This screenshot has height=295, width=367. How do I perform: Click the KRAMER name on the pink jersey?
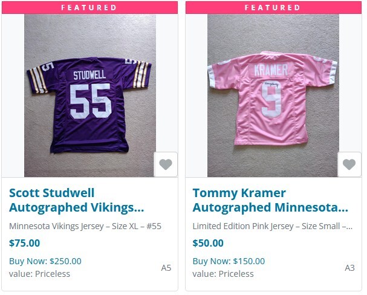click(x=271, y=69)
